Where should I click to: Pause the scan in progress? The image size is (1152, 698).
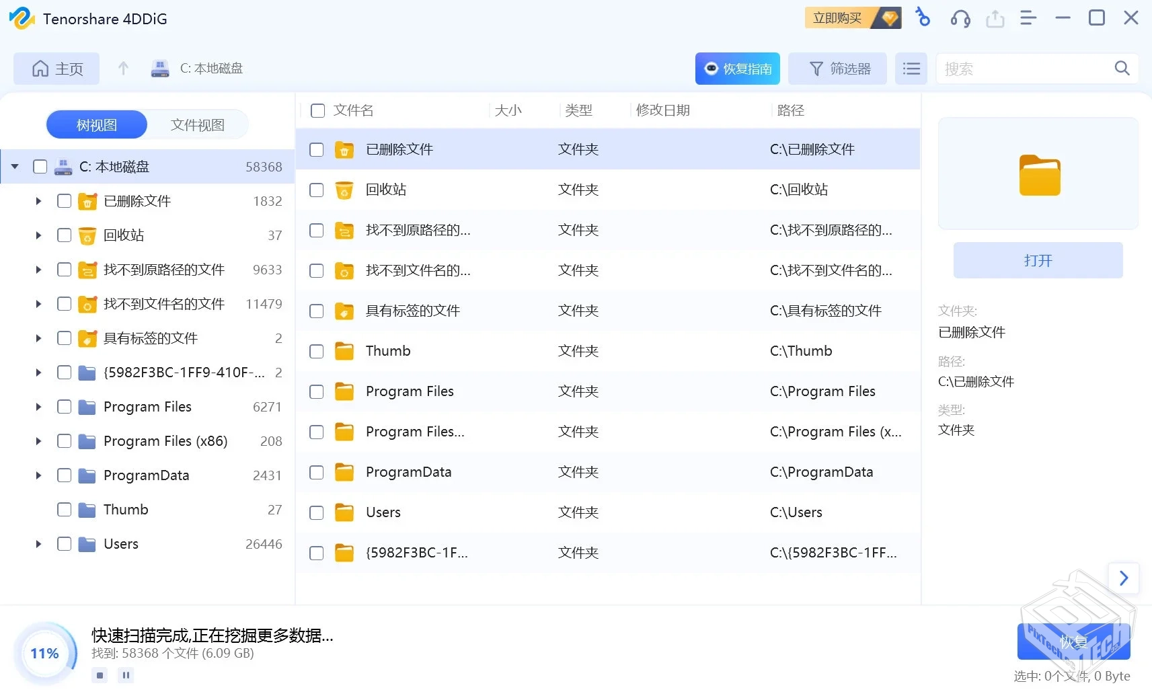click(x=126, y=675)
